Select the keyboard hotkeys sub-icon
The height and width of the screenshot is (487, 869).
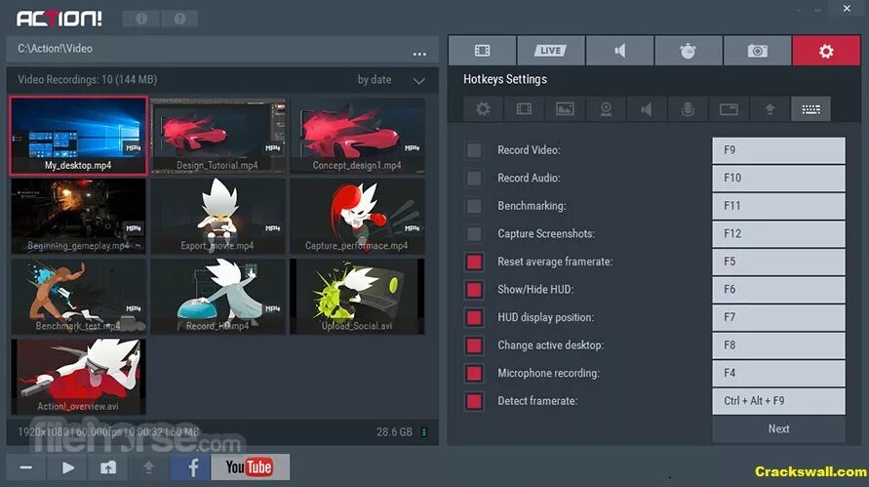coord(810,109)
